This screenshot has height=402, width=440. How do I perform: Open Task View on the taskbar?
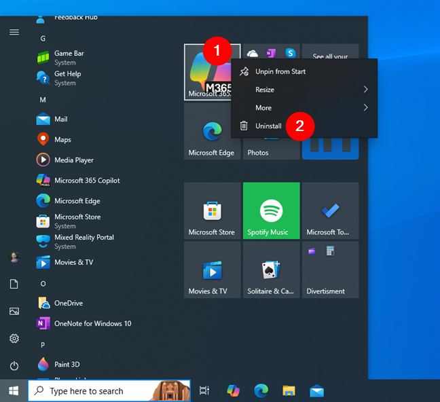tap(204, 390)
